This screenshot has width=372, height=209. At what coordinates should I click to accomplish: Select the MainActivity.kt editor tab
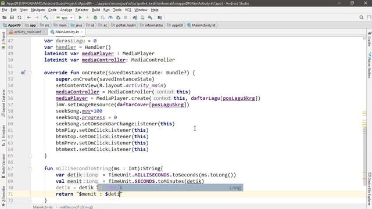point(67,32)
